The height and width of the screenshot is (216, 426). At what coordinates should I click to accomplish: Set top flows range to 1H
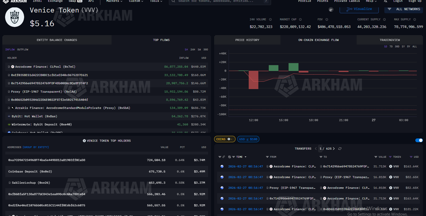click(x=186, y=50)
